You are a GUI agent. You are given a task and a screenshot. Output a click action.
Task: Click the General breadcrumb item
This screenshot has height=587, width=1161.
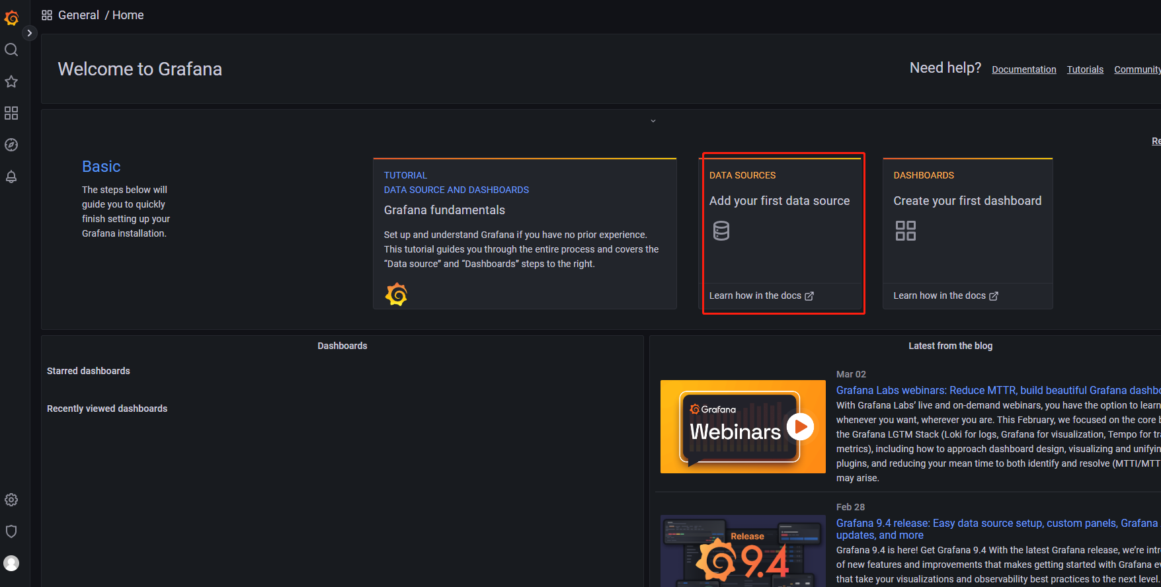point(78,15)
